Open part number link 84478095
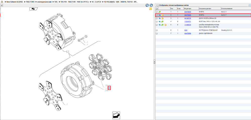251x120 pixels. pyautogui.click(x=187, y=15)
